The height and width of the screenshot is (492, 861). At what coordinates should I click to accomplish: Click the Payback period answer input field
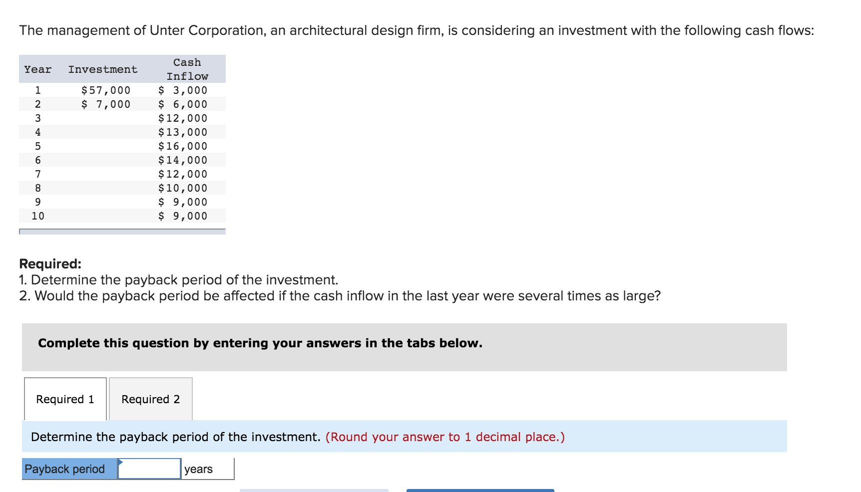148,468
